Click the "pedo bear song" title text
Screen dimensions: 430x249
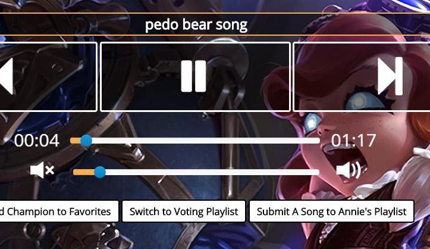coord(196,24)
